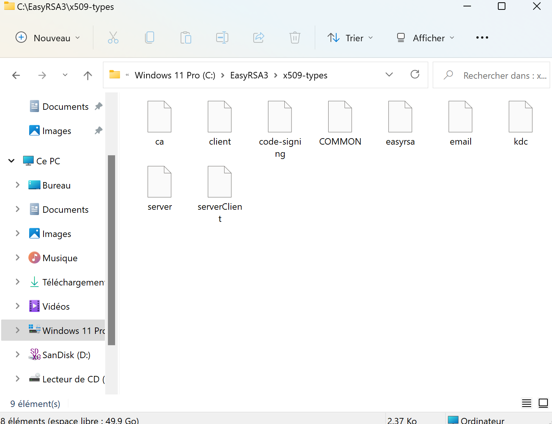Screen dimensions: 552x424
Task: Select the easyrsa file
Action: pos(400,123)
